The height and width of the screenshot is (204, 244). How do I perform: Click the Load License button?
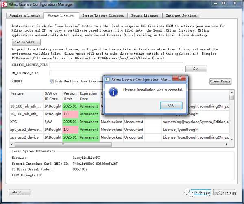pyautogui.click(x=26, y=42)
